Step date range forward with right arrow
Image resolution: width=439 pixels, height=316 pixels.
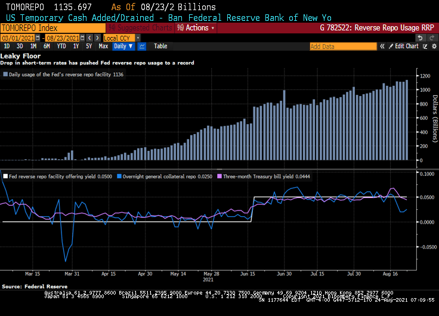(x=97, y=38)
